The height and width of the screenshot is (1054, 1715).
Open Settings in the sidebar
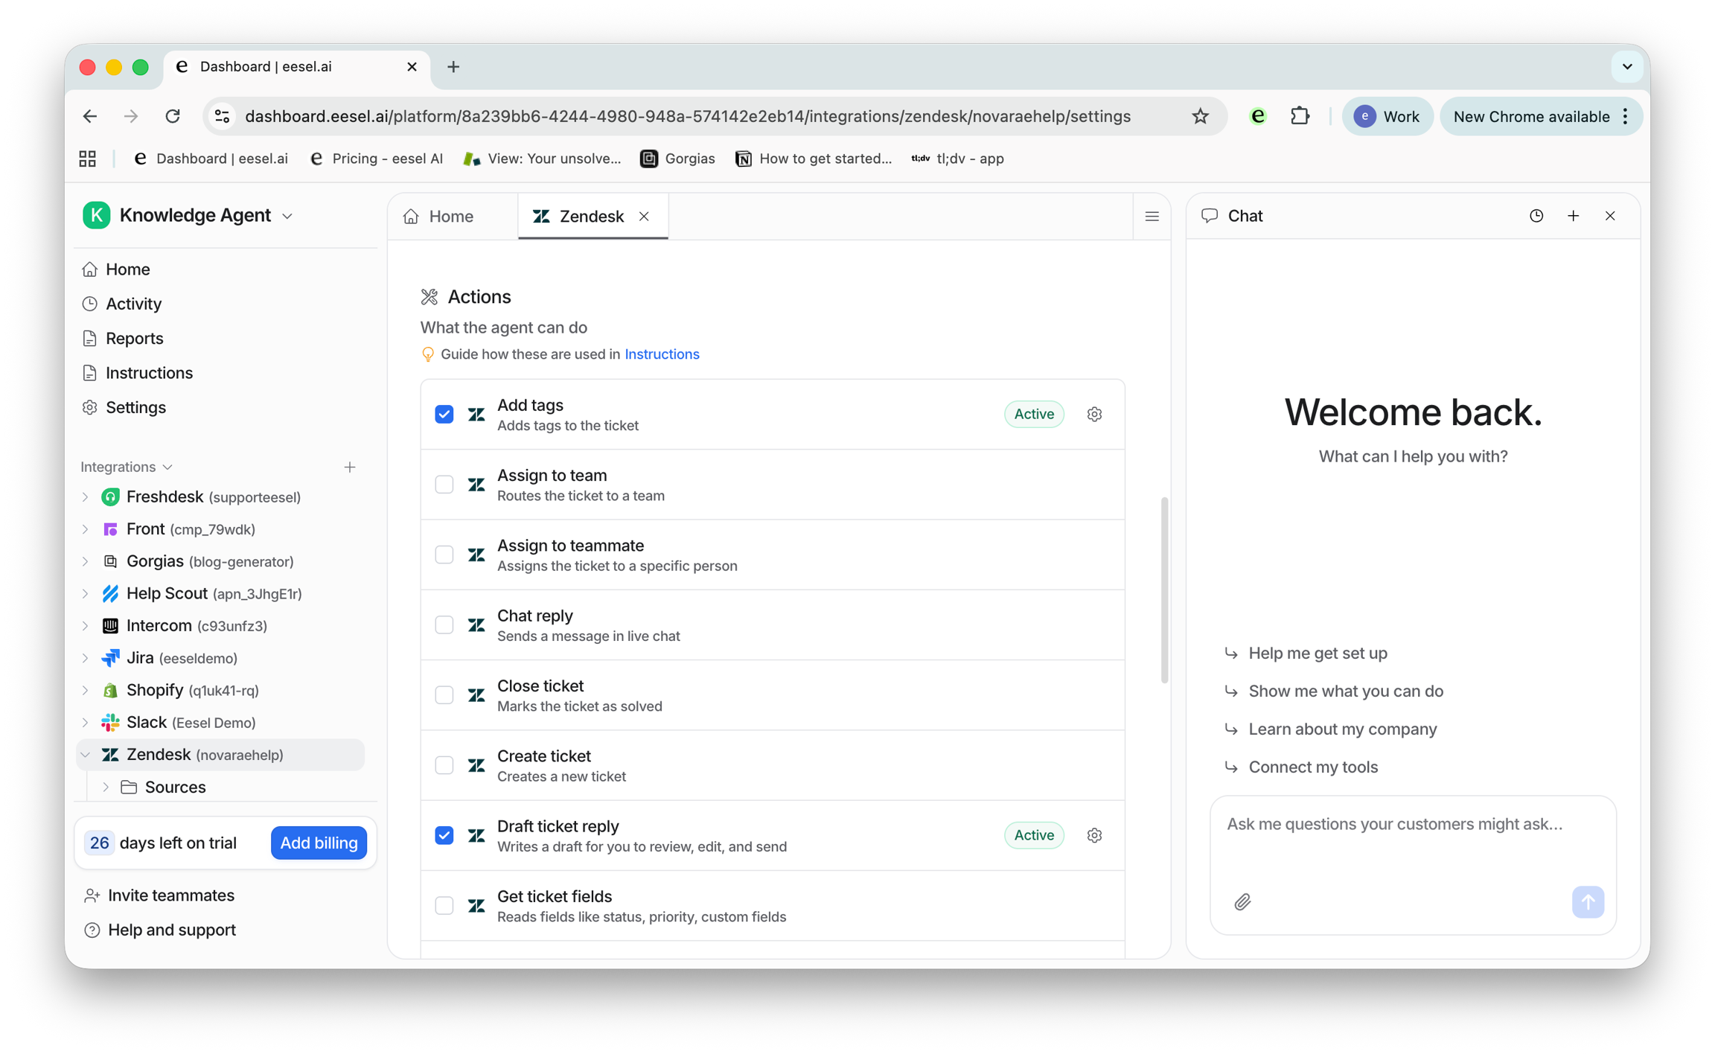pos(135,407)
